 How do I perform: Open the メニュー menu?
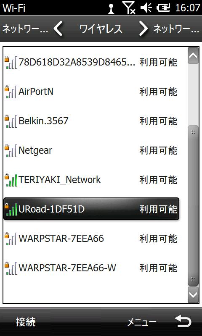142,322
